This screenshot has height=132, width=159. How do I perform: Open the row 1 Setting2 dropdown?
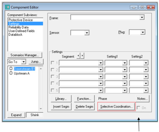click(146, 63)
